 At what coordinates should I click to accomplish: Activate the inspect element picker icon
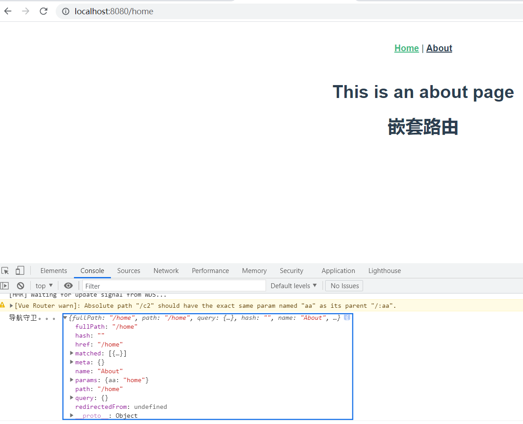(x=5, y=270)
